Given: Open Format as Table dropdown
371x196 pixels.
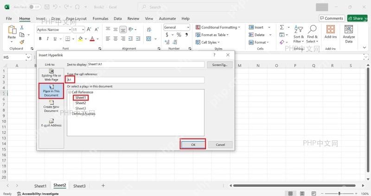Looking at the screenshot, I should pos(212,35).
